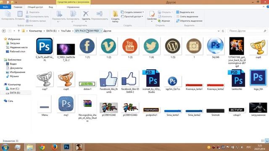This screenshot has width=269, height=151.
Task: Click the Вырезать (Cut) button
Action: tap(33, 12)
